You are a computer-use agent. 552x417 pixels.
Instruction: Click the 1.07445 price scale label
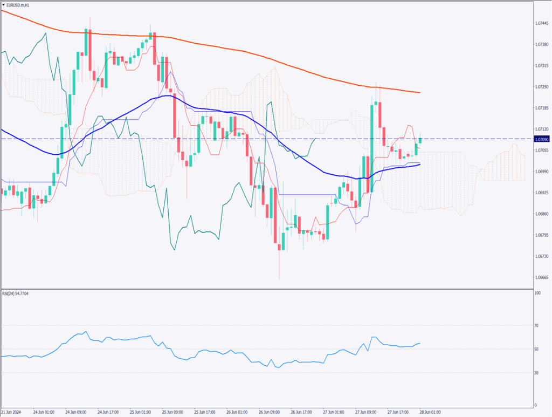click(x=542, y=24)
